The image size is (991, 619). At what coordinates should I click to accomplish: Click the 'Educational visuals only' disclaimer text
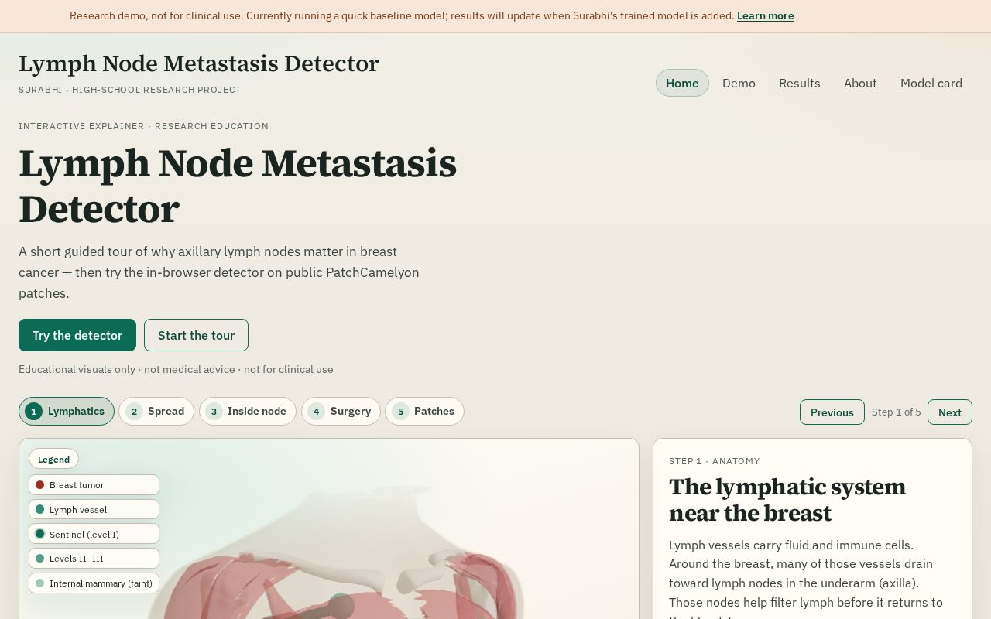(176, 369)
